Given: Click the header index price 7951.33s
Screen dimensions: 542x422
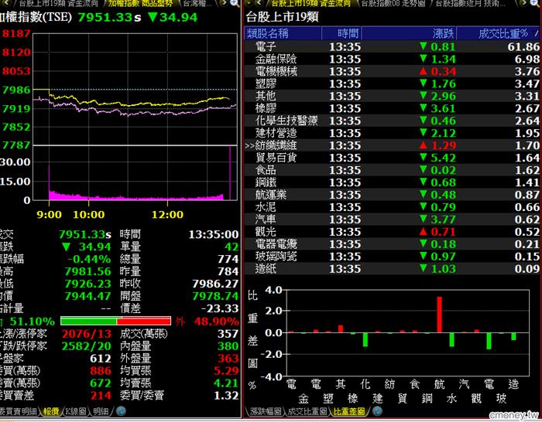Looking at the screenshot, I should pos(109,17).
